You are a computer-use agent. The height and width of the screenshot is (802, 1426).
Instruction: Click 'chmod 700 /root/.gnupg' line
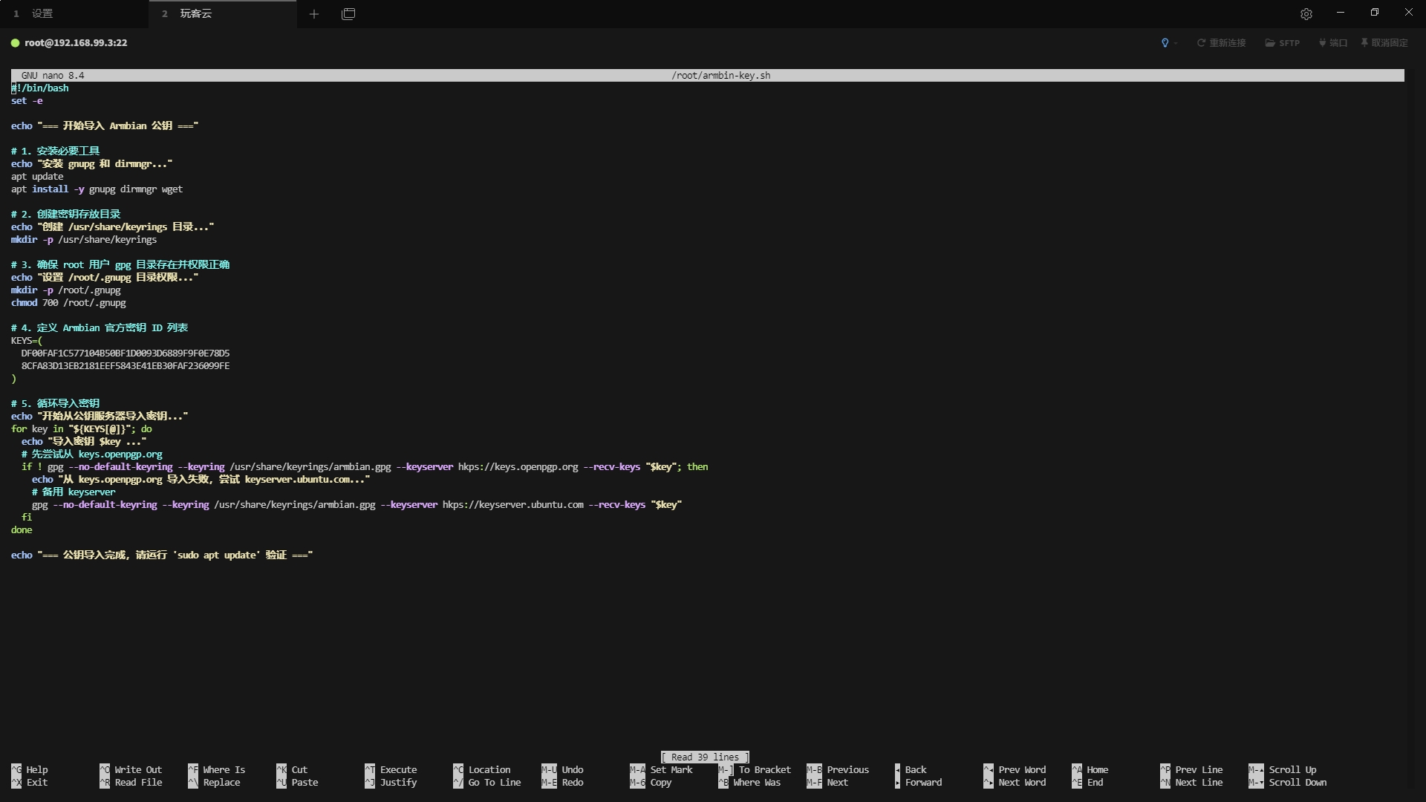pyautogui.click(x=68, y=303)
